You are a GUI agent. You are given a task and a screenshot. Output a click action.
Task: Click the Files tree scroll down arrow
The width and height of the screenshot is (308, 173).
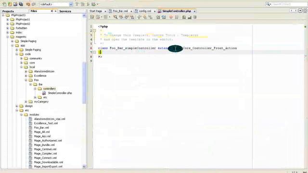[x=84, y=167]
